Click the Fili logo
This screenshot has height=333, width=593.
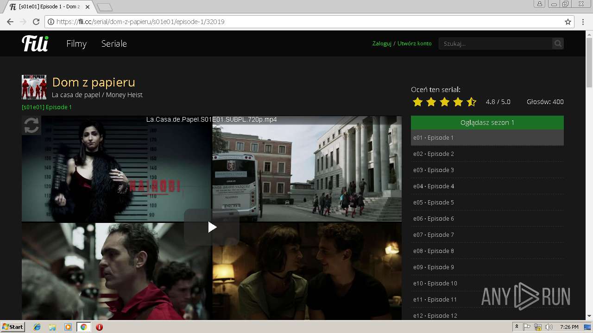tap(35, 43)
